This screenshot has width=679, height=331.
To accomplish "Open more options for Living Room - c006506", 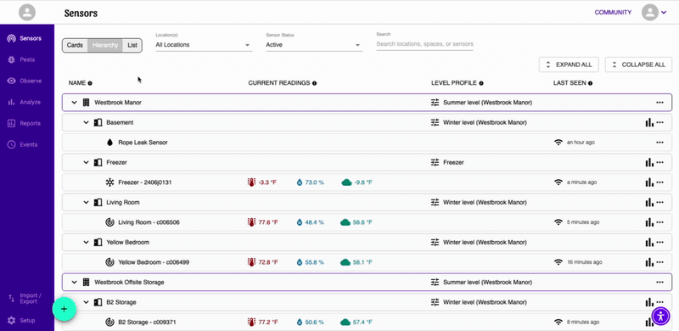I will [659, 222].
